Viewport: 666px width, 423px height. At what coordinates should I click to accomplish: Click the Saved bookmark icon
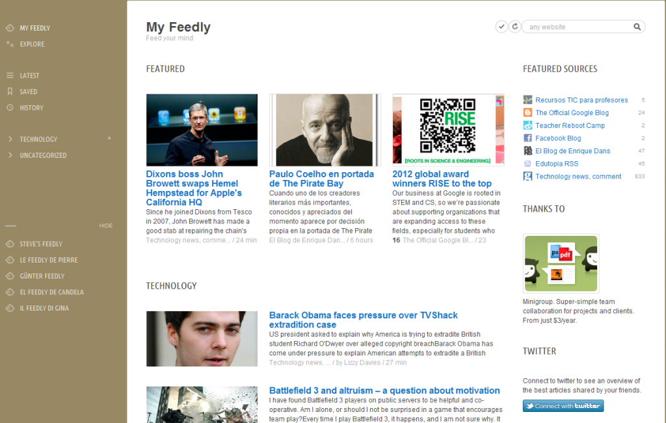click(10, 92)
